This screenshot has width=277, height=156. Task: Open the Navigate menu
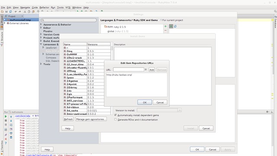tap(25, 7)
